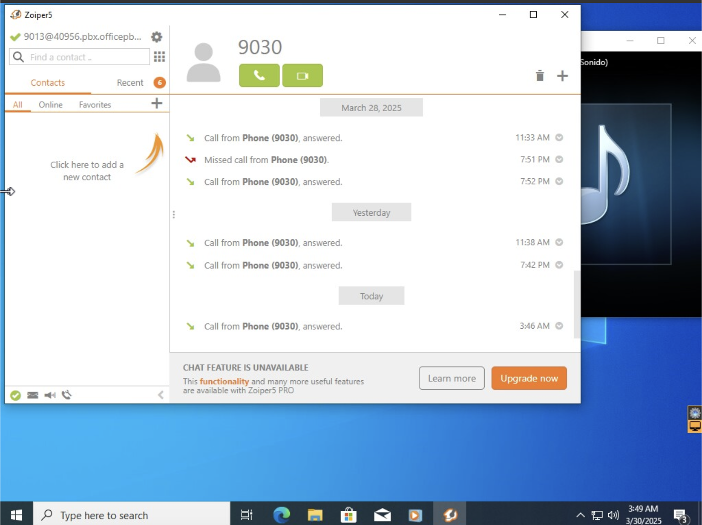702x525 pixels.
Task: Add a new contact with the plus button
Action: 157,103
